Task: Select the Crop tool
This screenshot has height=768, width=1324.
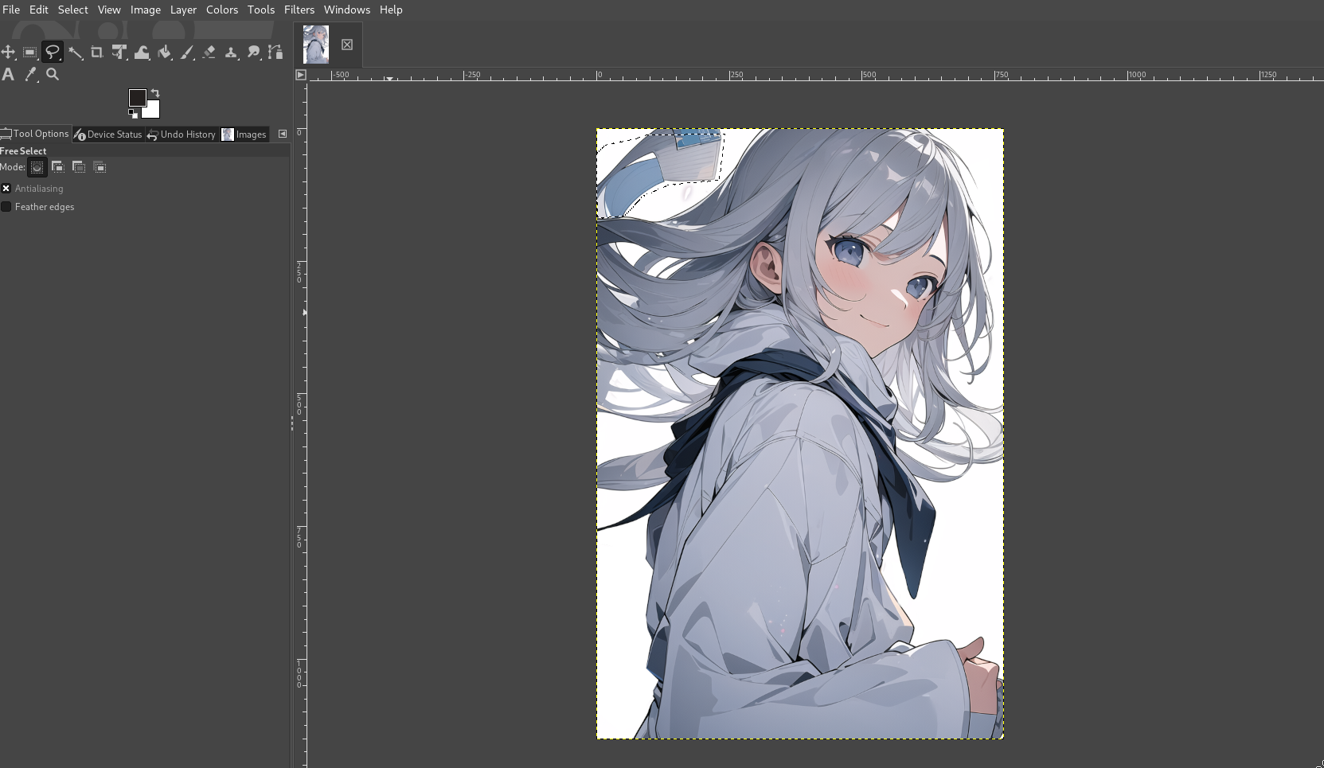Action: point(97,53)
